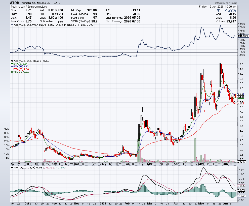Click the Open value 8.71
This screenshot has height=206, width=249.
28,10
